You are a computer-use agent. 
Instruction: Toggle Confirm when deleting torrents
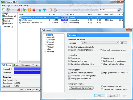(69, 50)
